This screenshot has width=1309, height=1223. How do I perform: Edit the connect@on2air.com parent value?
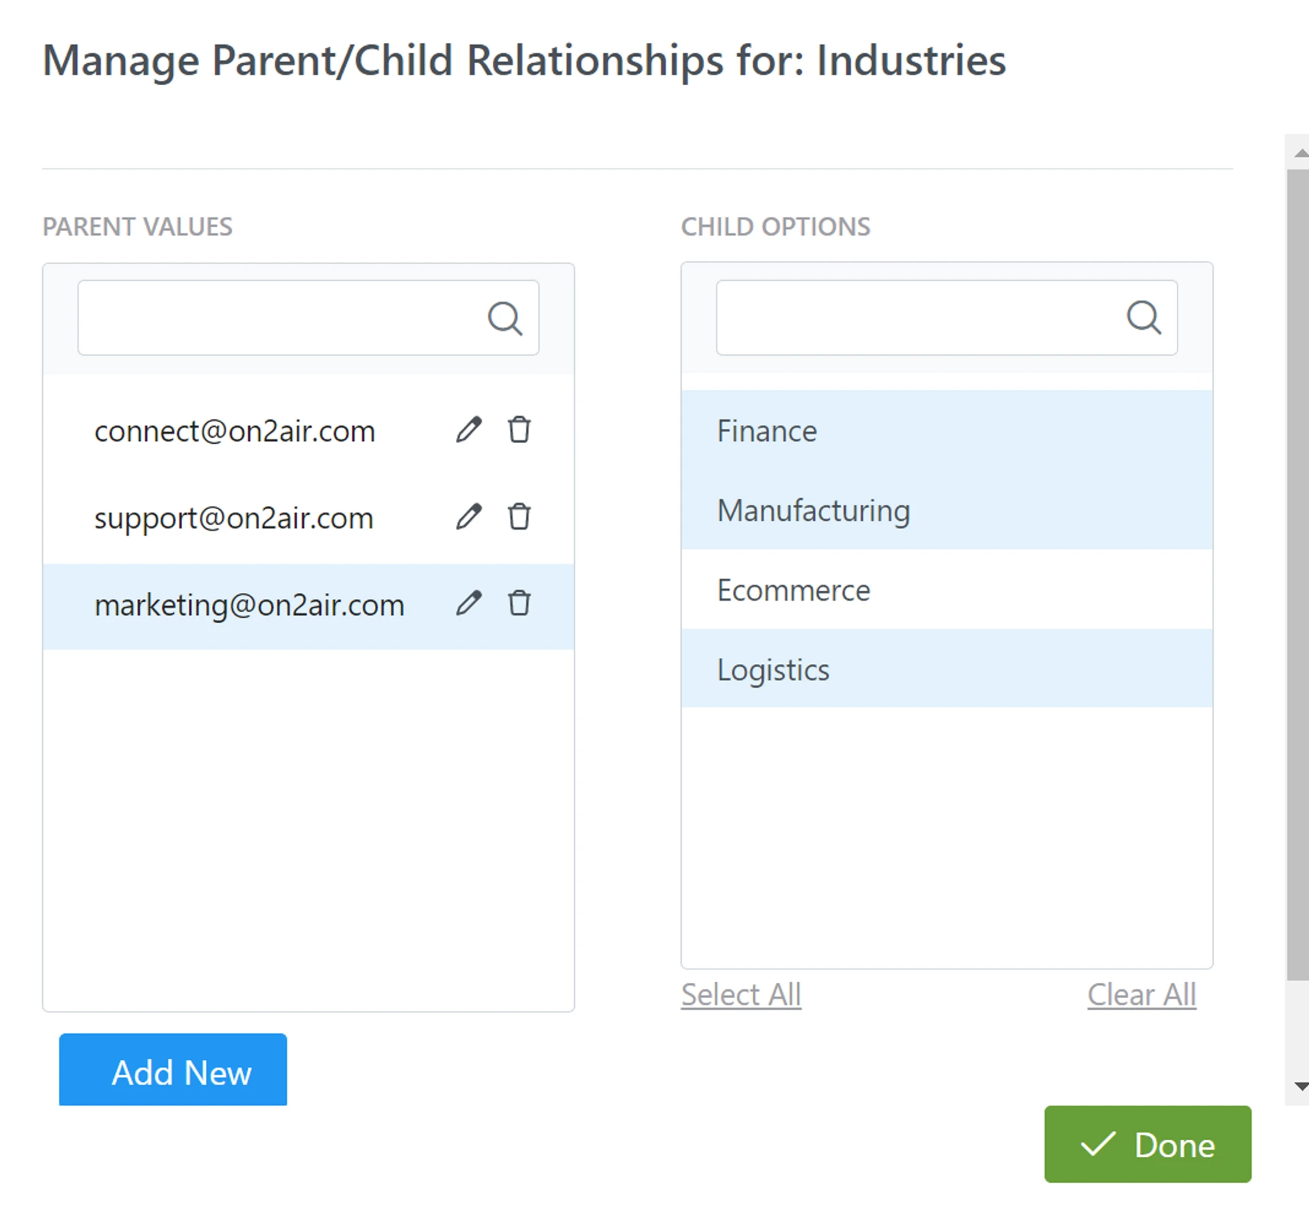[468, 430]
